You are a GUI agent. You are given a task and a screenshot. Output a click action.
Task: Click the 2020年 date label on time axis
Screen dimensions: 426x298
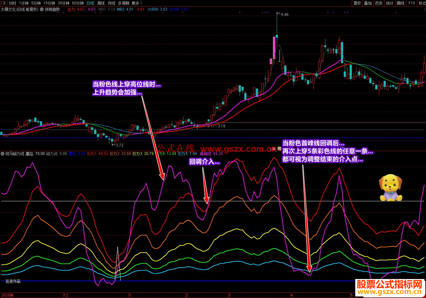coord(7,295)
